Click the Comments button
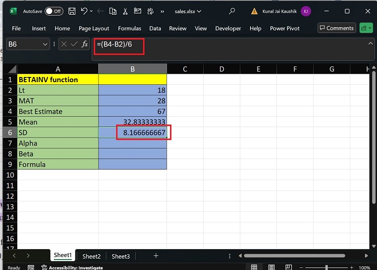The width and height of the screenshot is (377, 270). pos(337,28)
